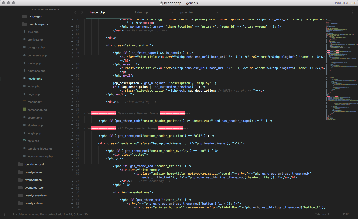
Task: Click the 'All Pages Header Image' comment text
Action: tap(137, 128)
